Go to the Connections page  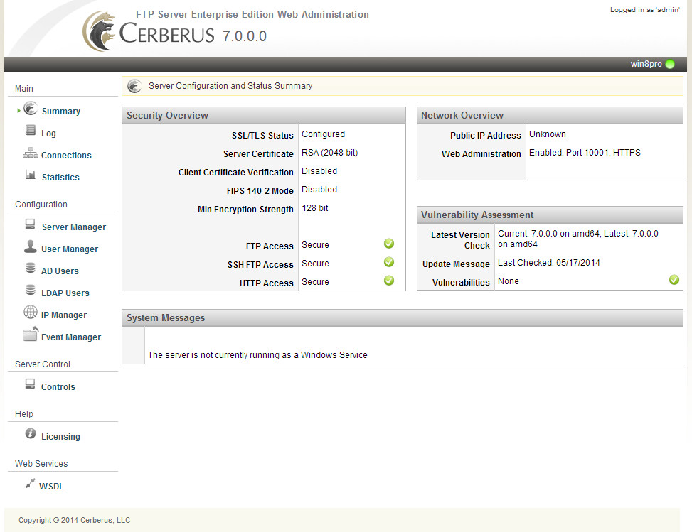click(x=66, y=155)
